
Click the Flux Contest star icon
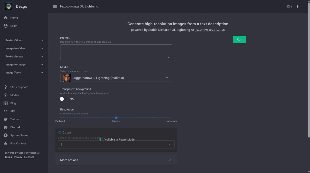pyautogui.click(x=5, y=143)
